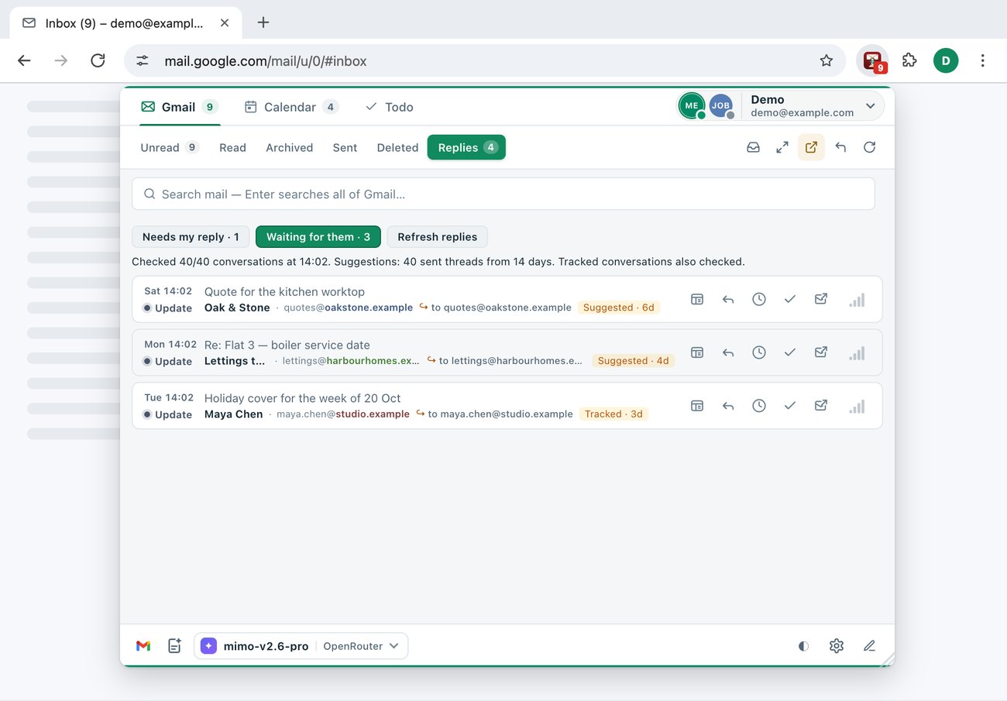
Task: Click checkmark icon on Maya Chen row
Action: [790, 406]
